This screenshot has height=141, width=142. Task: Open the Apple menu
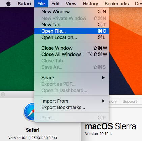(8, 4)
